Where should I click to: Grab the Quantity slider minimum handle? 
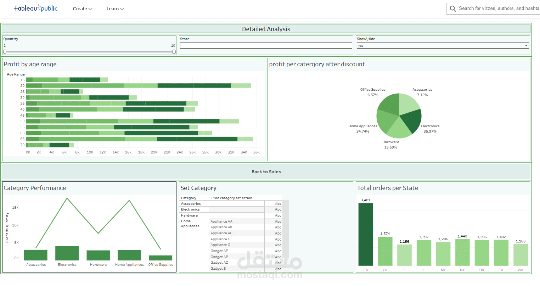pyautogui.click(x=5, y=52)
